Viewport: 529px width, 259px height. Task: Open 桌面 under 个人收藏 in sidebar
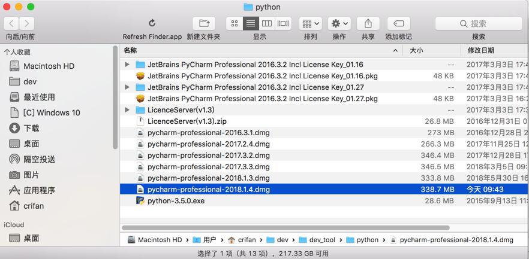(31, 144)
